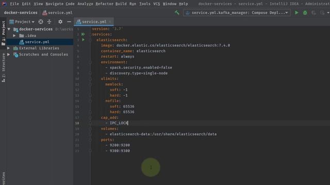The width and height of the screenshot is (330, 185).
Task: Click the 9300:9300 port mapping
Action: coord(120,151)
